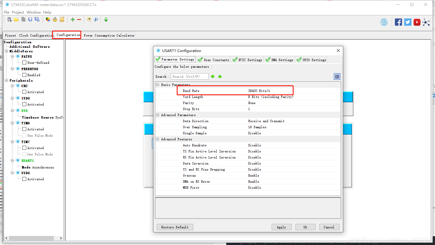The height and width of the screenshot is (245, 435).
Task: Switch to Clock Configuration tab
Action: point(36,35)
